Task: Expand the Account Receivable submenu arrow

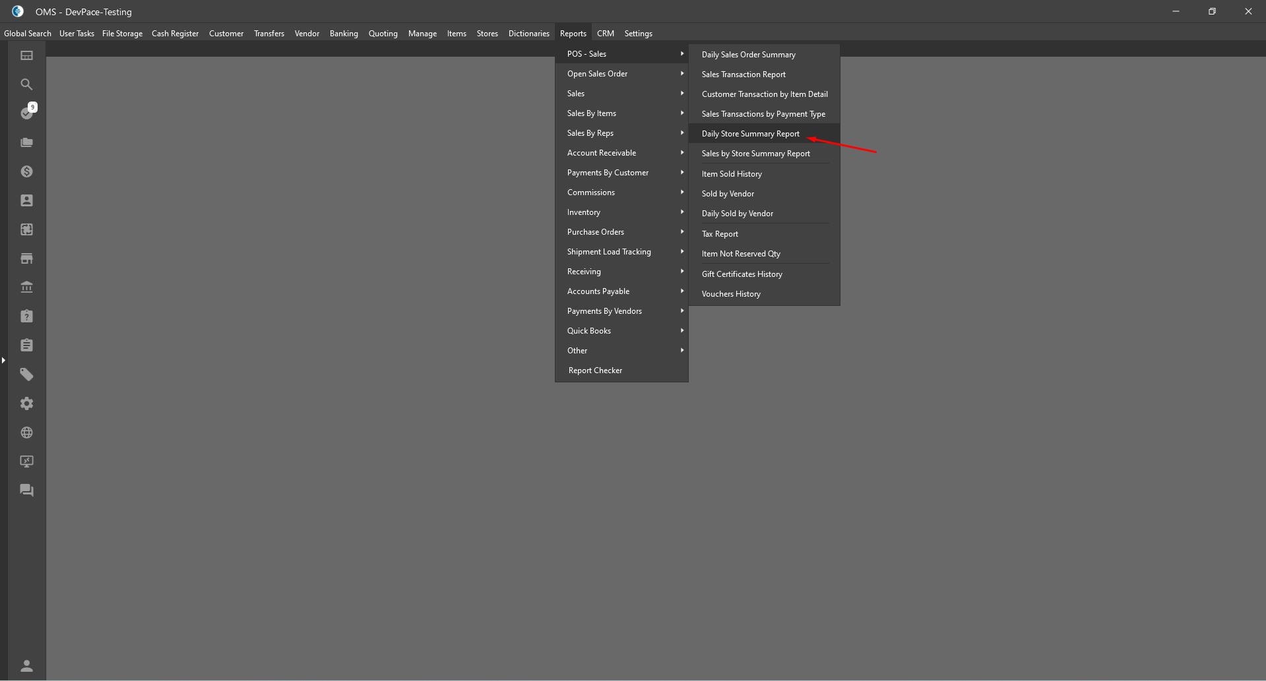Action: [682, 152]
